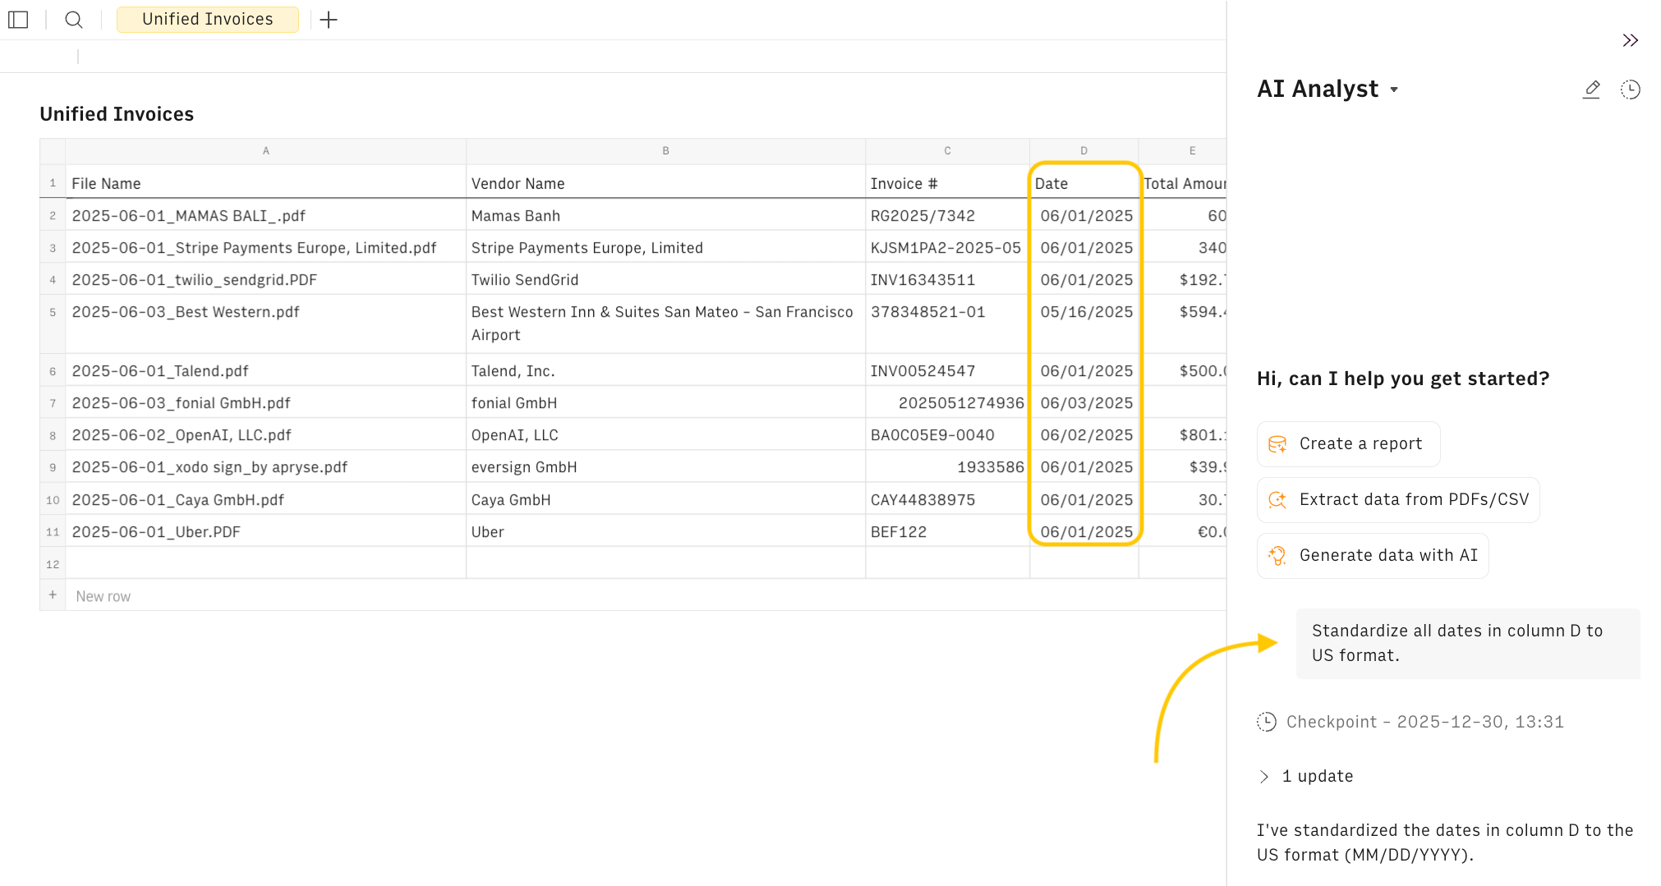Click the checkpoint clock icon

[1267, 722]
